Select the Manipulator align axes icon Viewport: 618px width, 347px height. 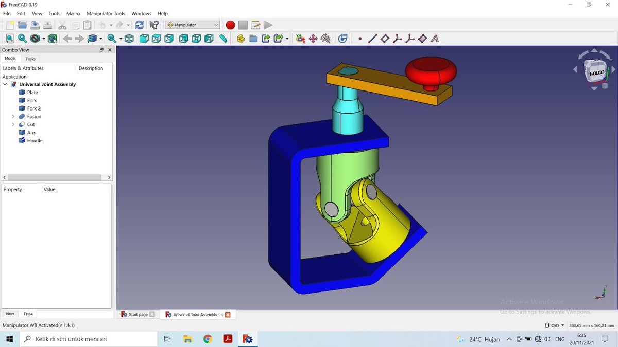click(301, 39)
